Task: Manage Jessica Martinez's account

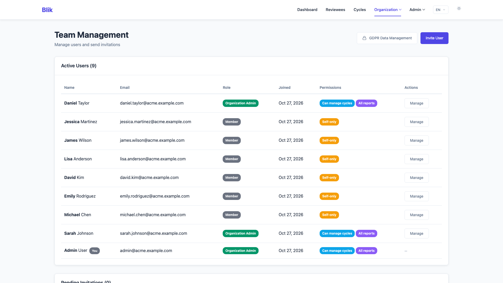Action: click(416, 122)
